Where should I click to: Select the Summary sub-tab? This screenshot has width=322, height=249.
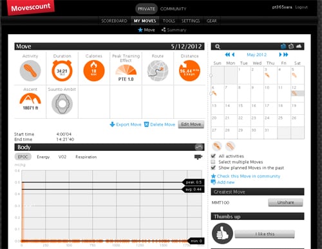pyautogui.click(x=174, y=30)
